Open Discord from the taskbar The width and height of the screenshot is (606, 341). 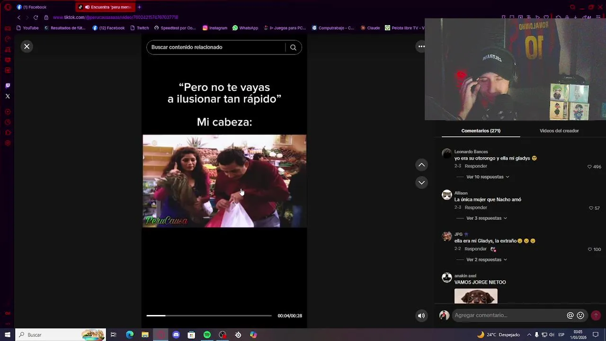coord(176,335)
